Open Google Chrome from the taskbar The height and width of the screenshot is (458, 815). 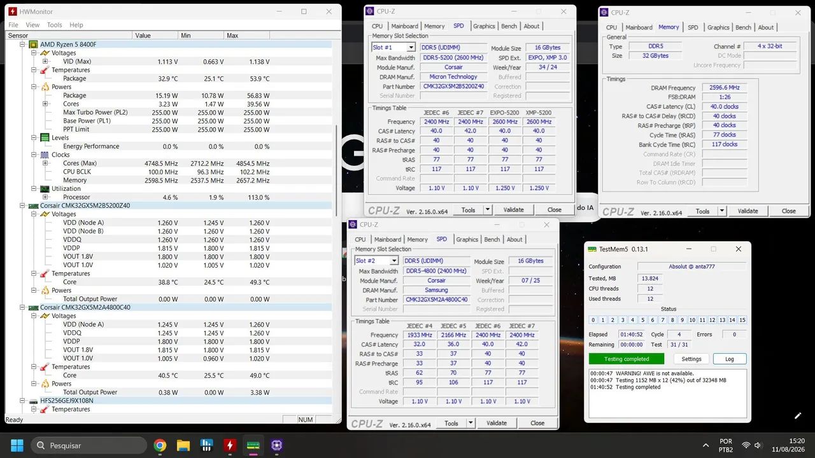tap(160, 445)
